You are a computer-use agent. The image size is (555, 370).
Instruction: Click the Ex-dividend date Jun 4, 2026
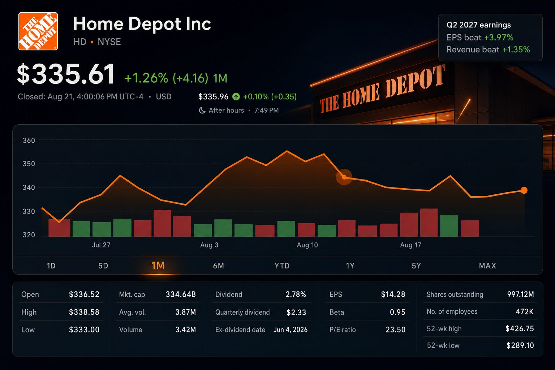[x=291, y=330]
